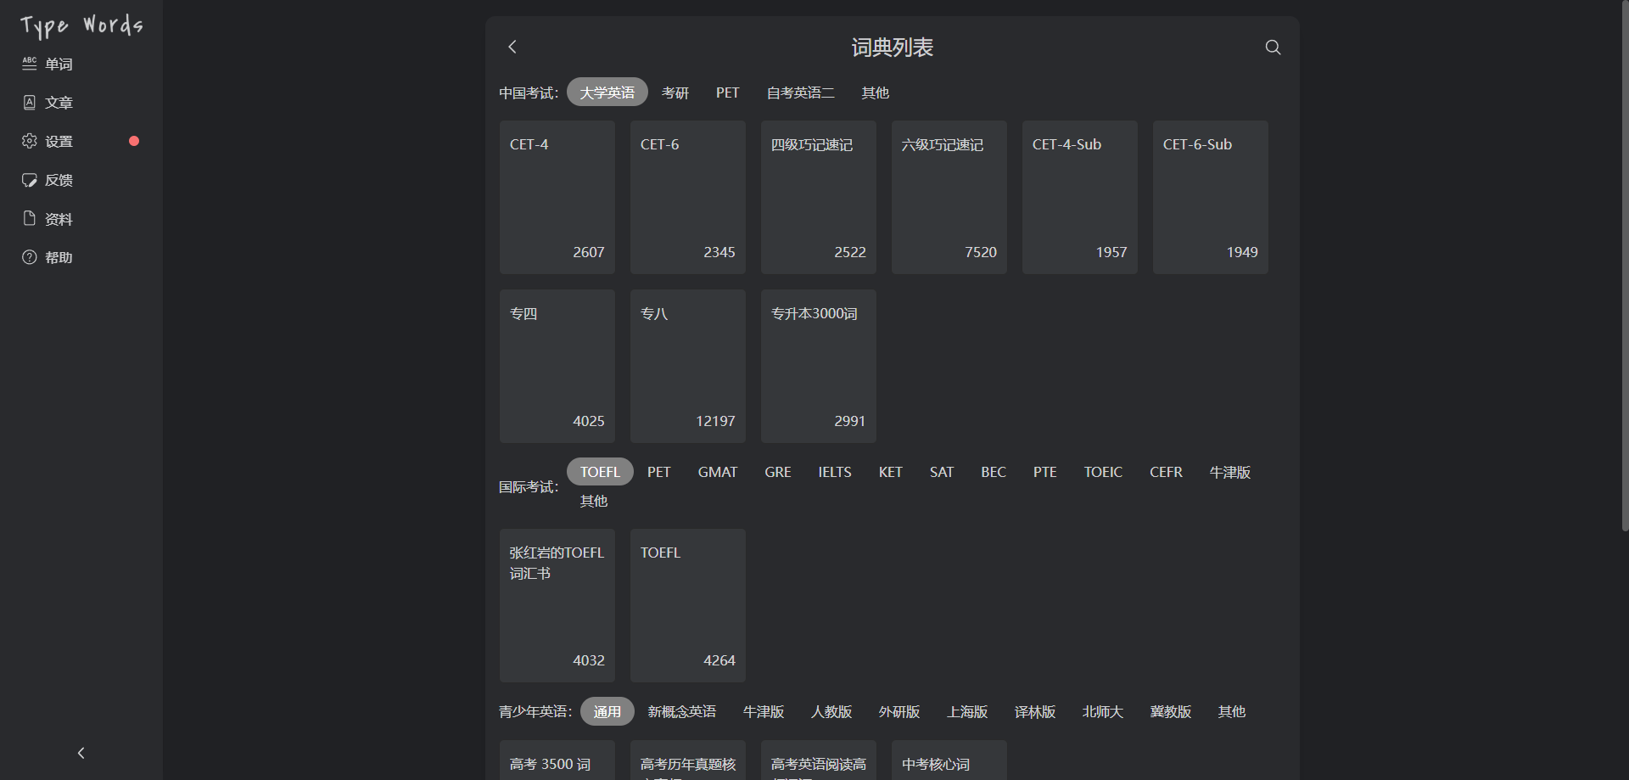Open the TOEFL 4264-word dictionary

click(687, 605)
